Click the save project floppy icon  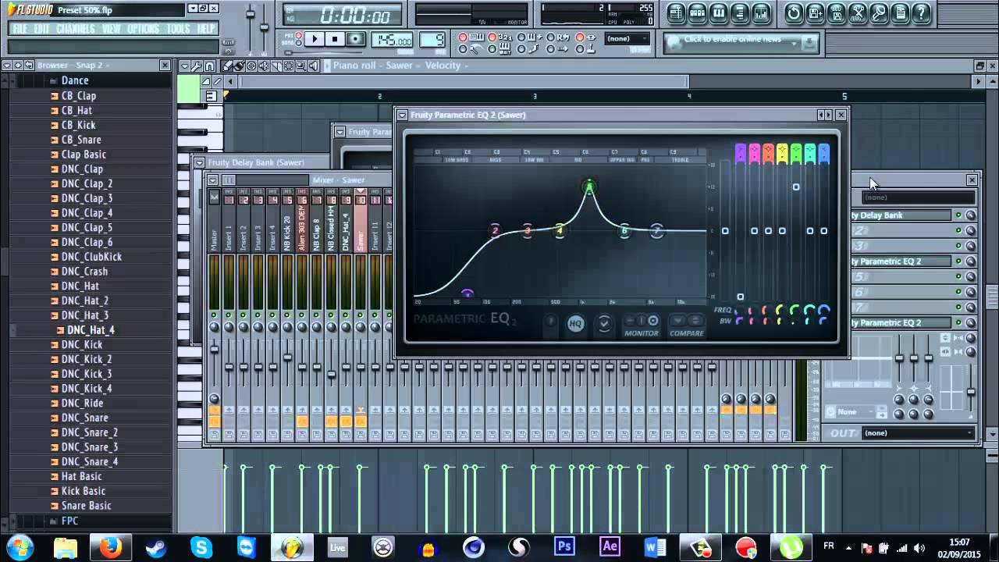pyautogui.click(x=836, y=12)
